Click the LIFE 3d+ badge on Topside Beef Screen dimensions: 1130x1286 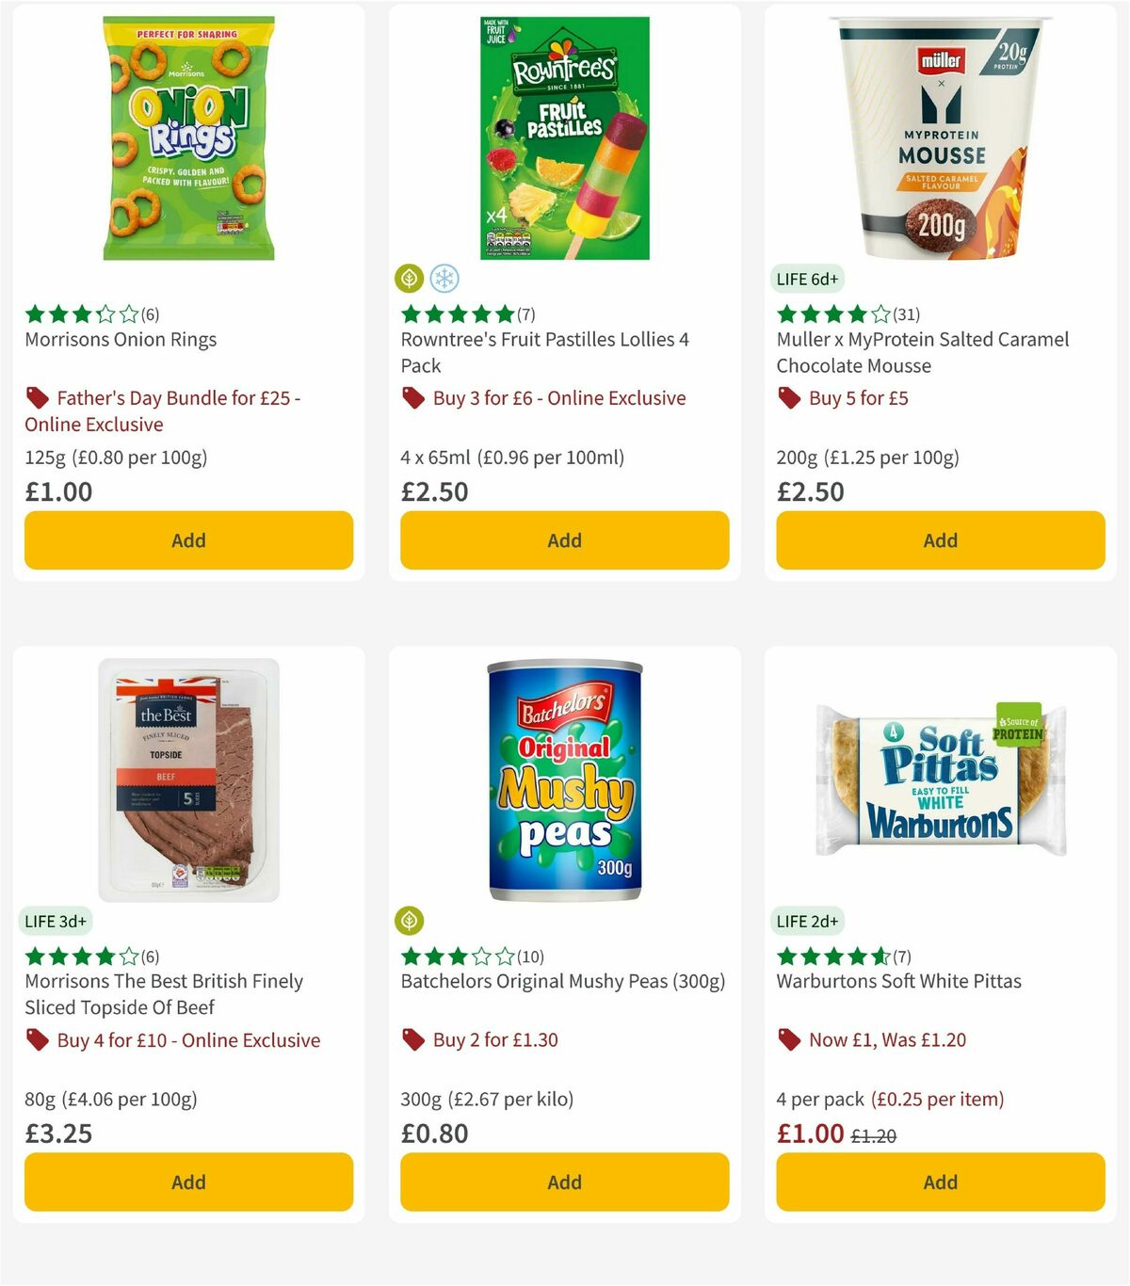[x=56, y=921]
